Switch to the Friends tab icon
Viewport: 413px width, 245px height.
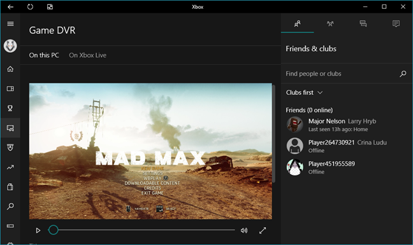click(298, 24)
